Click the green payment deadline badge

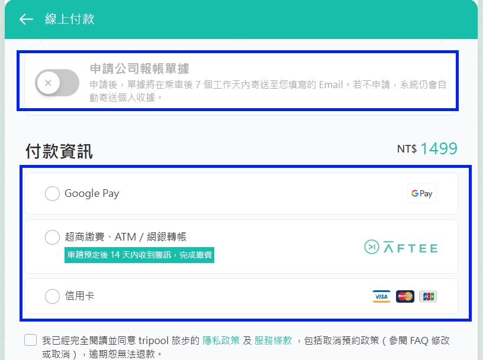pyautogui.click(x=139, y=255)
